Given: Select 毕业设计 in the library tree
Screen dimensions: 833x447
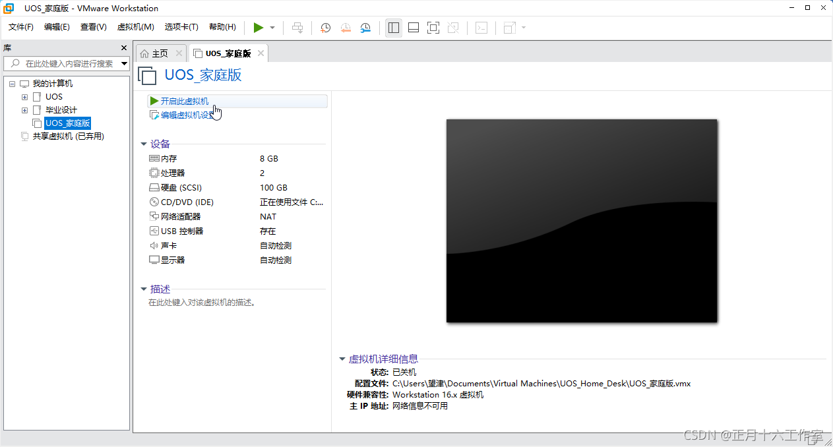Looking at the screenshot, I should [x=61, y=110].
